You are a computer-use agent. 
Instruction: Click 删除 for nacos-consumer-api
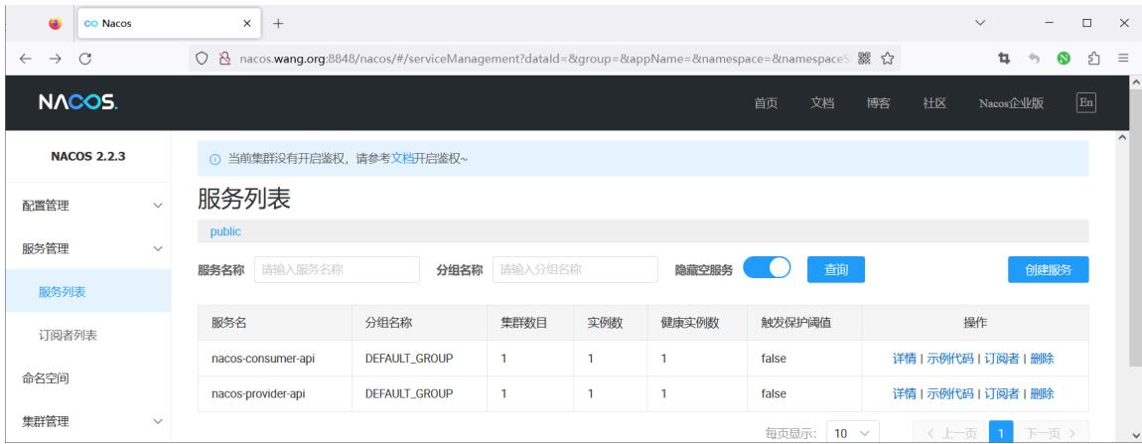click(x=1043, y=359)
